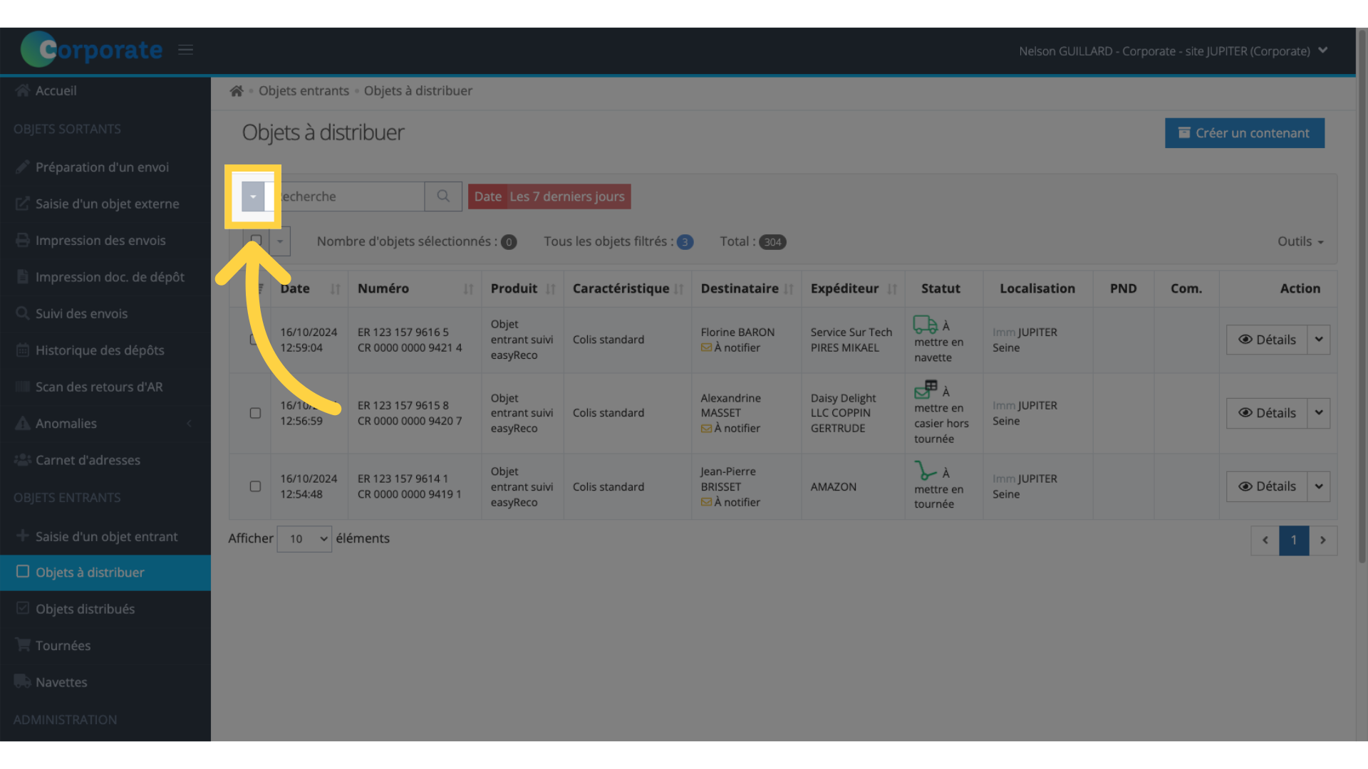This screenshot has height=769, width=1368.
Task: Expand Anomalies sidebar item
Action: [x=105, y=424]
